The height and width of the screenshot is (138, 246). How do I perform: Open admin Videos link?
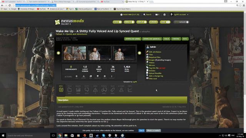[151, 62]
